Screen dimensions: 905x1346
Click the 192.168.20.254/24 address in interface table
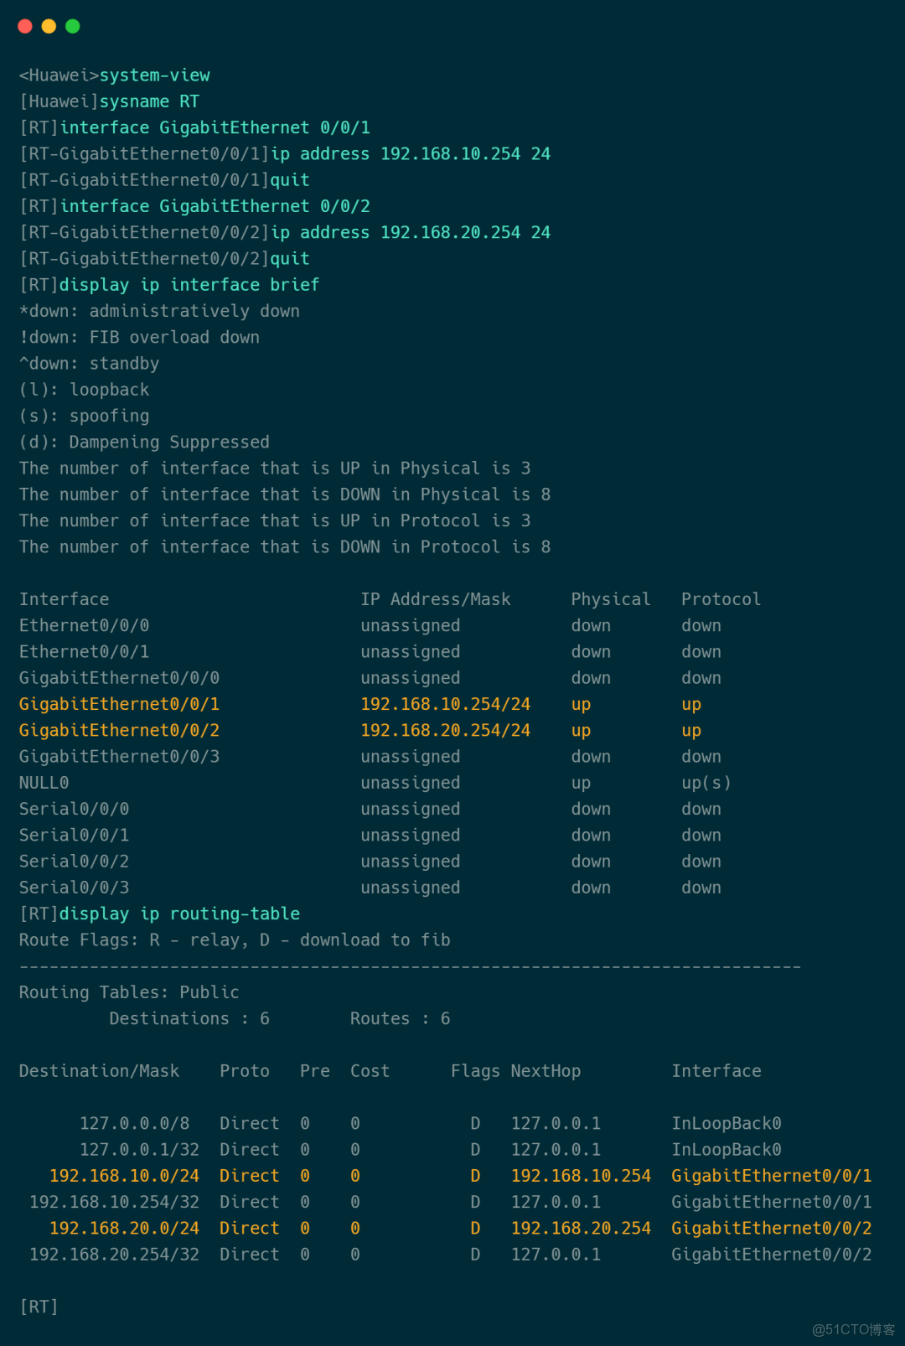click(445, 730)
